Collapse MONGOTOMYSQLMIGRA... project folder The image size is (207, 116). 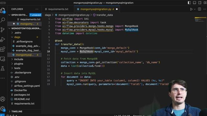25,28
